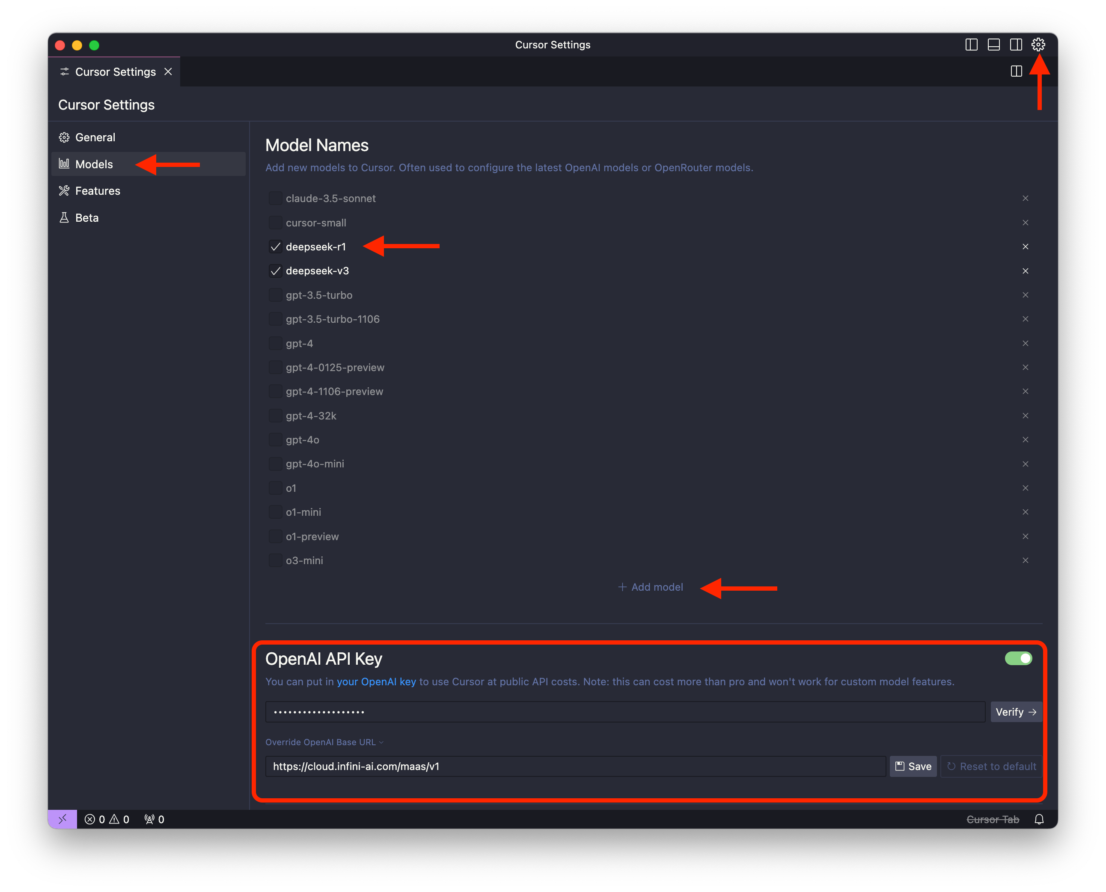Click split editor icon below title bar
Screen dimensions: 1106x892
tap(1016, 71)
